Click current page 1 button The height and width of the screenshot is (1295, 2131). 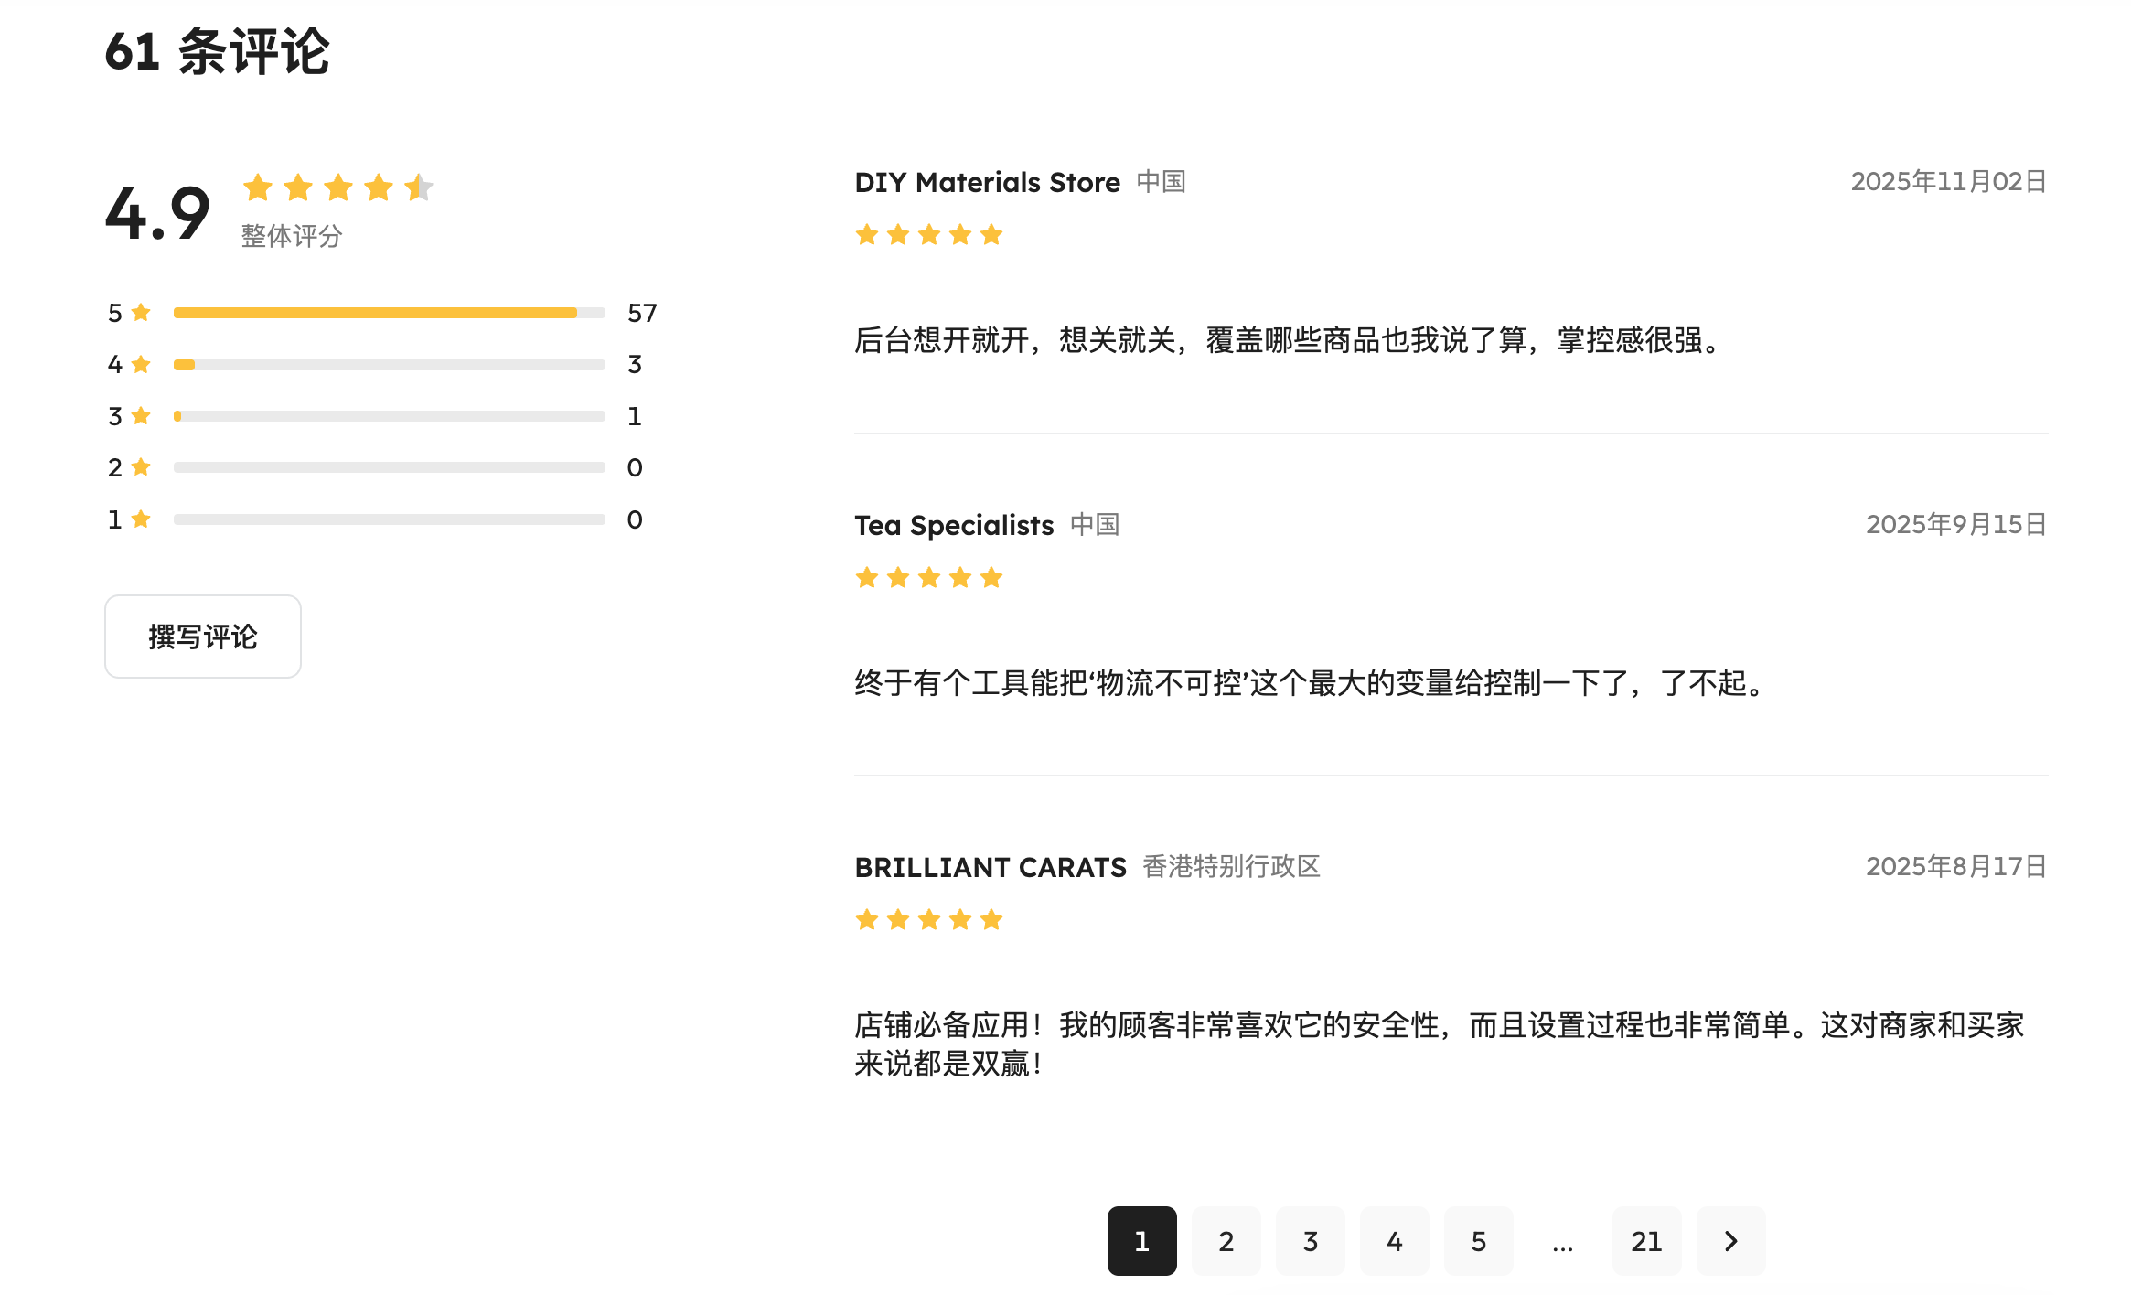click(x=1141, y=1241)
